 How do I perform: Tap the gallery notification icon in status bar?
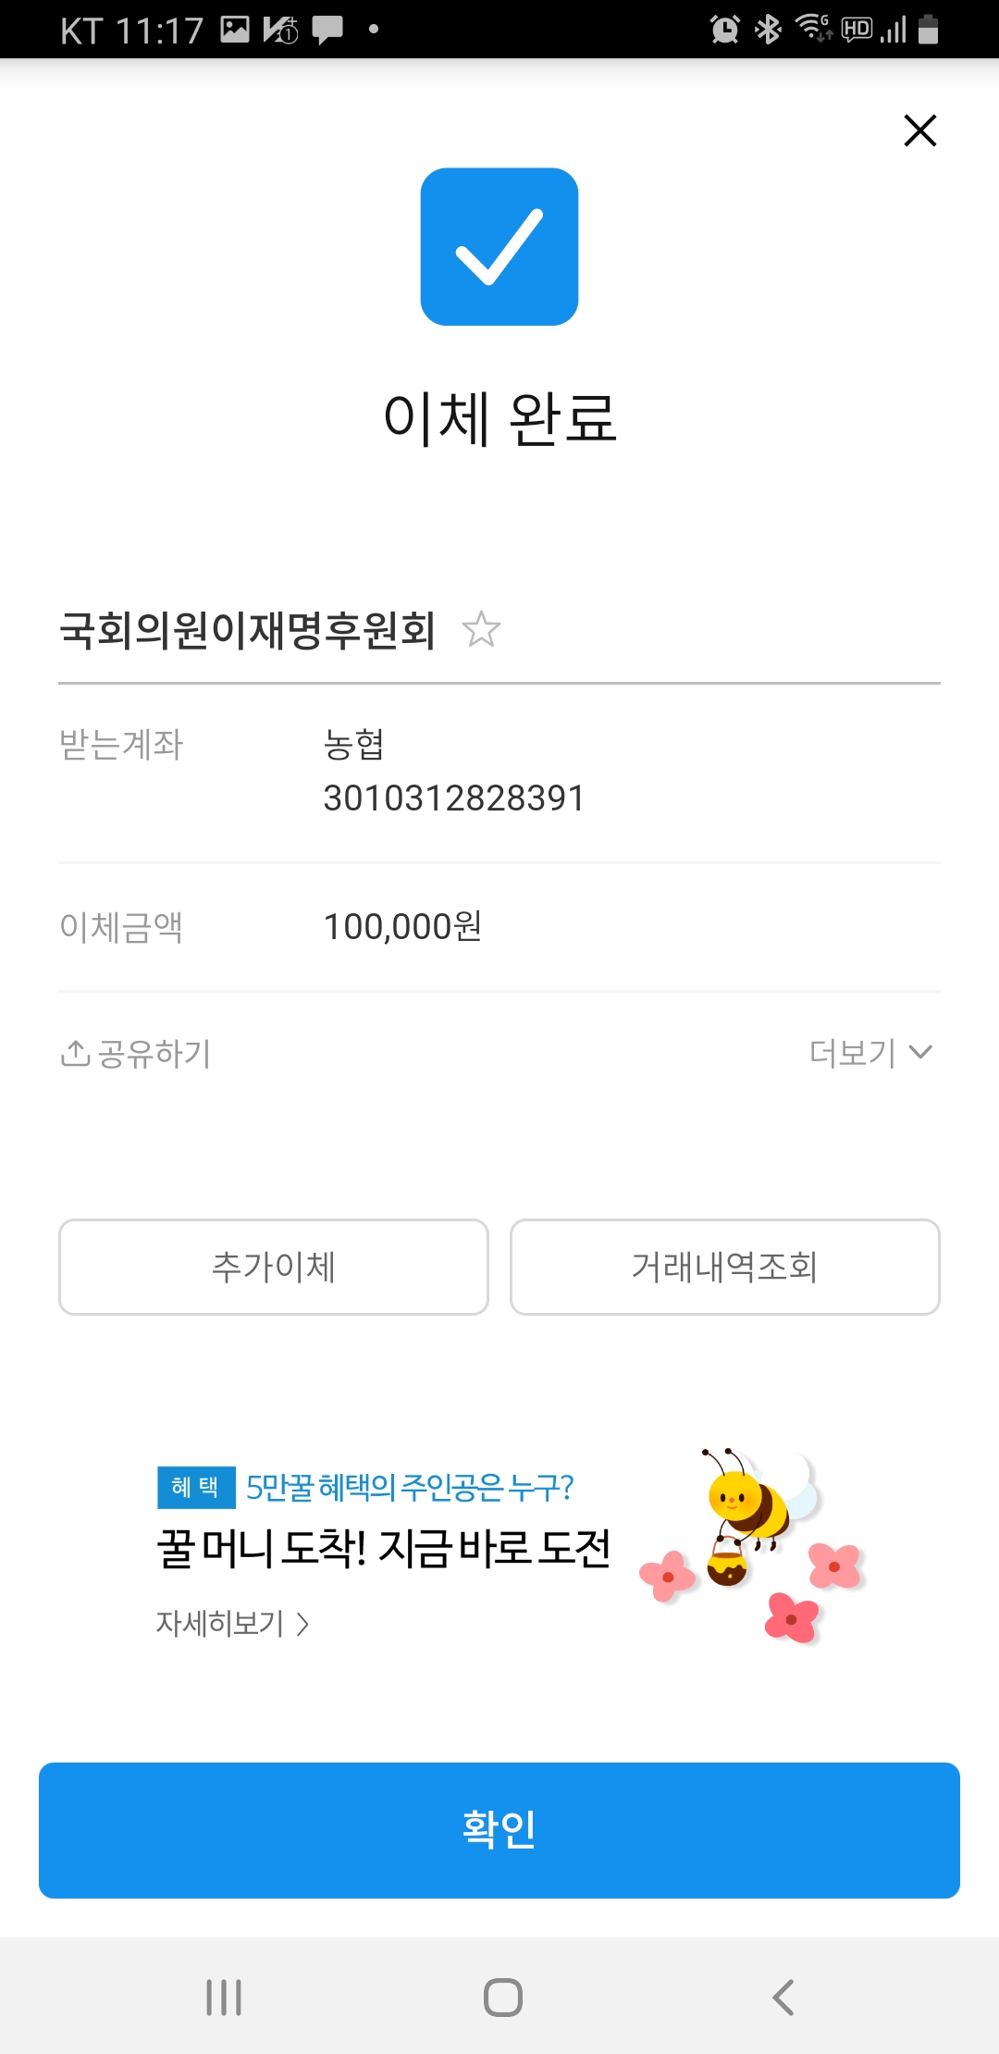click(x=235, y=30)
